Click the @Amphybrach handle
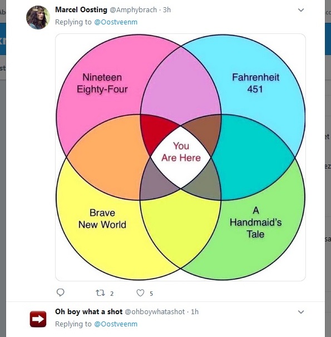 pos(134,10)
